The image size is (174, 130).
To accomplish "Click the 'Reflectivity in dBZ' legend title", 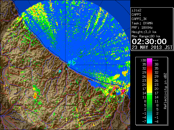I will coord(165,91).
